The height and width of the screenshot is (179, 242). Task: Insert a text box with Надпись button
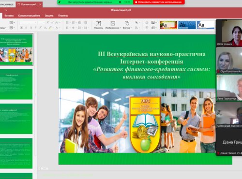99,25
